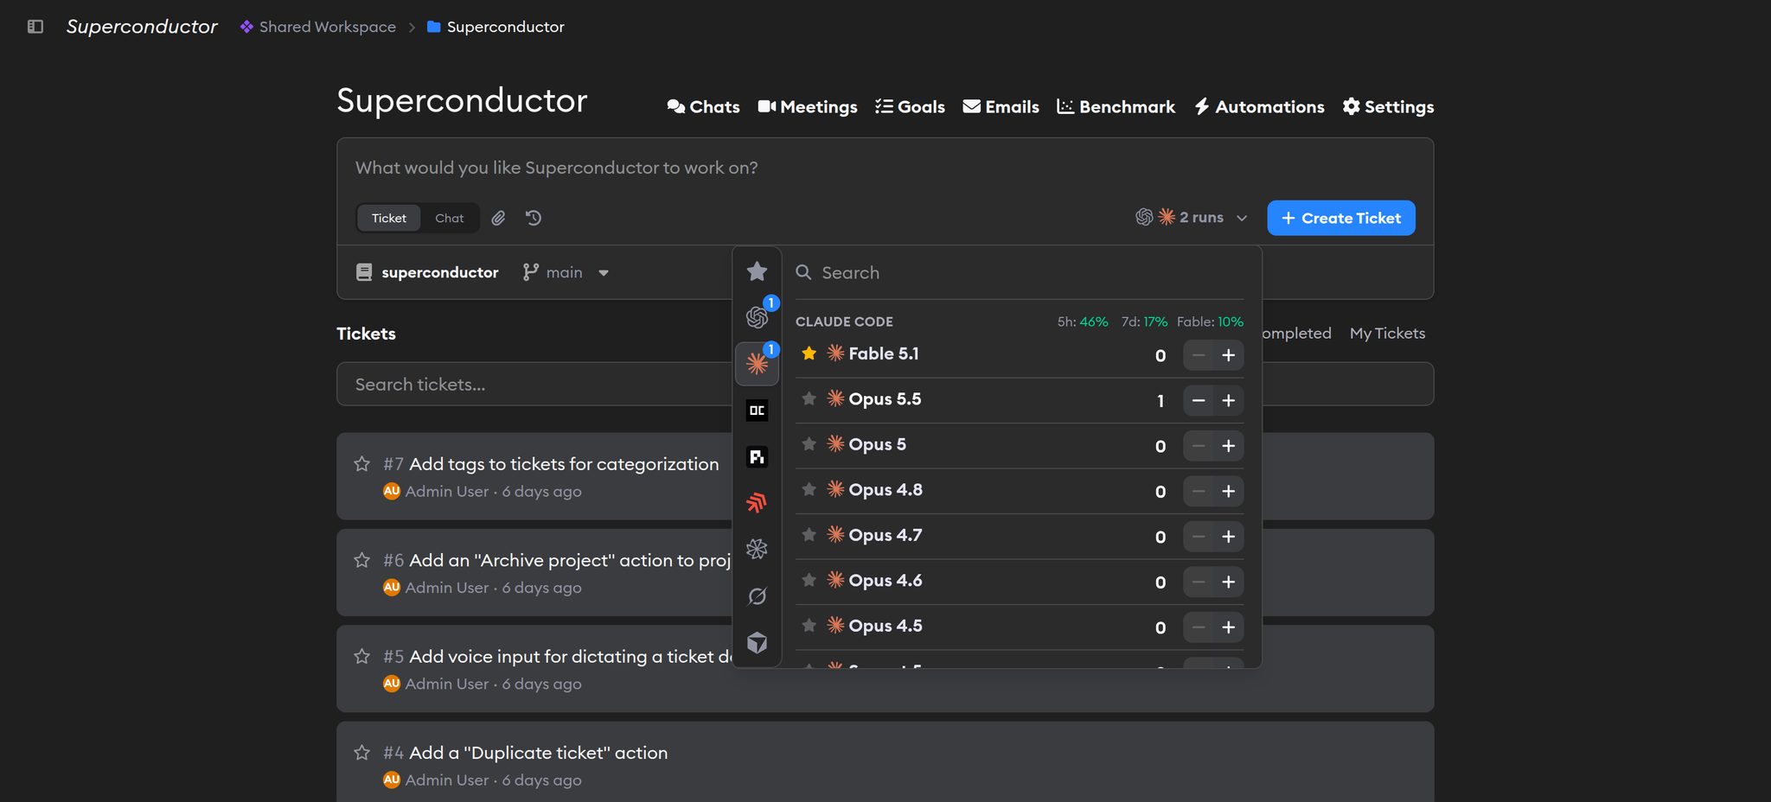Star ticket #6 Archive project

pos(361,560)
